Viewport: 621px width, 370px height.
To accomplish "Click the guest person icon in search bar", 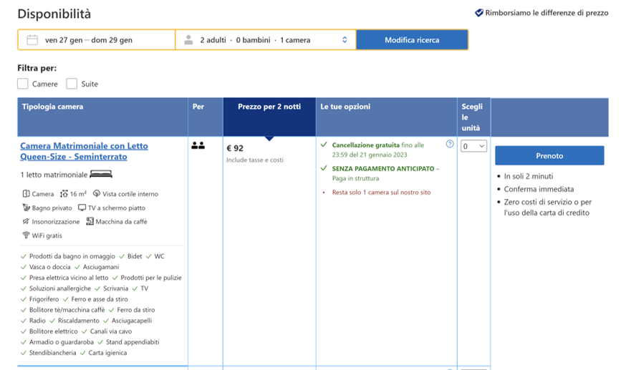I will [x=188, y=40].
